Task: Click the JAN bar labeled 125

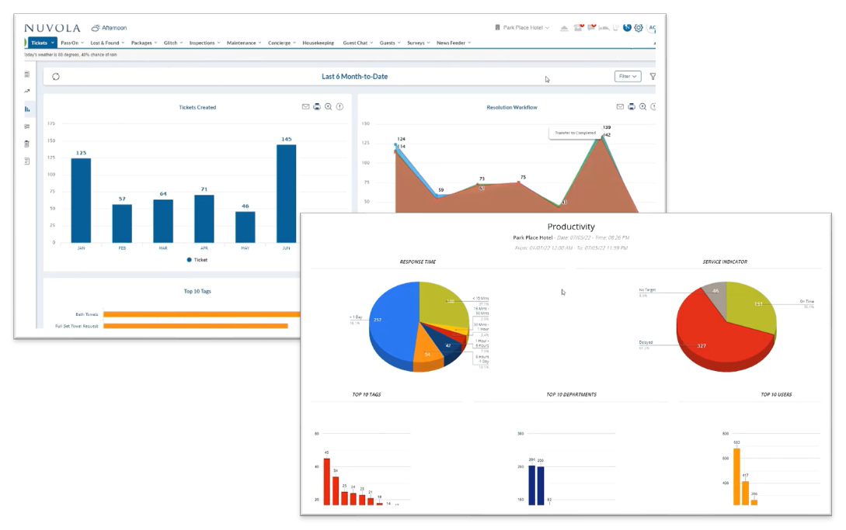Action: (81, 200)
